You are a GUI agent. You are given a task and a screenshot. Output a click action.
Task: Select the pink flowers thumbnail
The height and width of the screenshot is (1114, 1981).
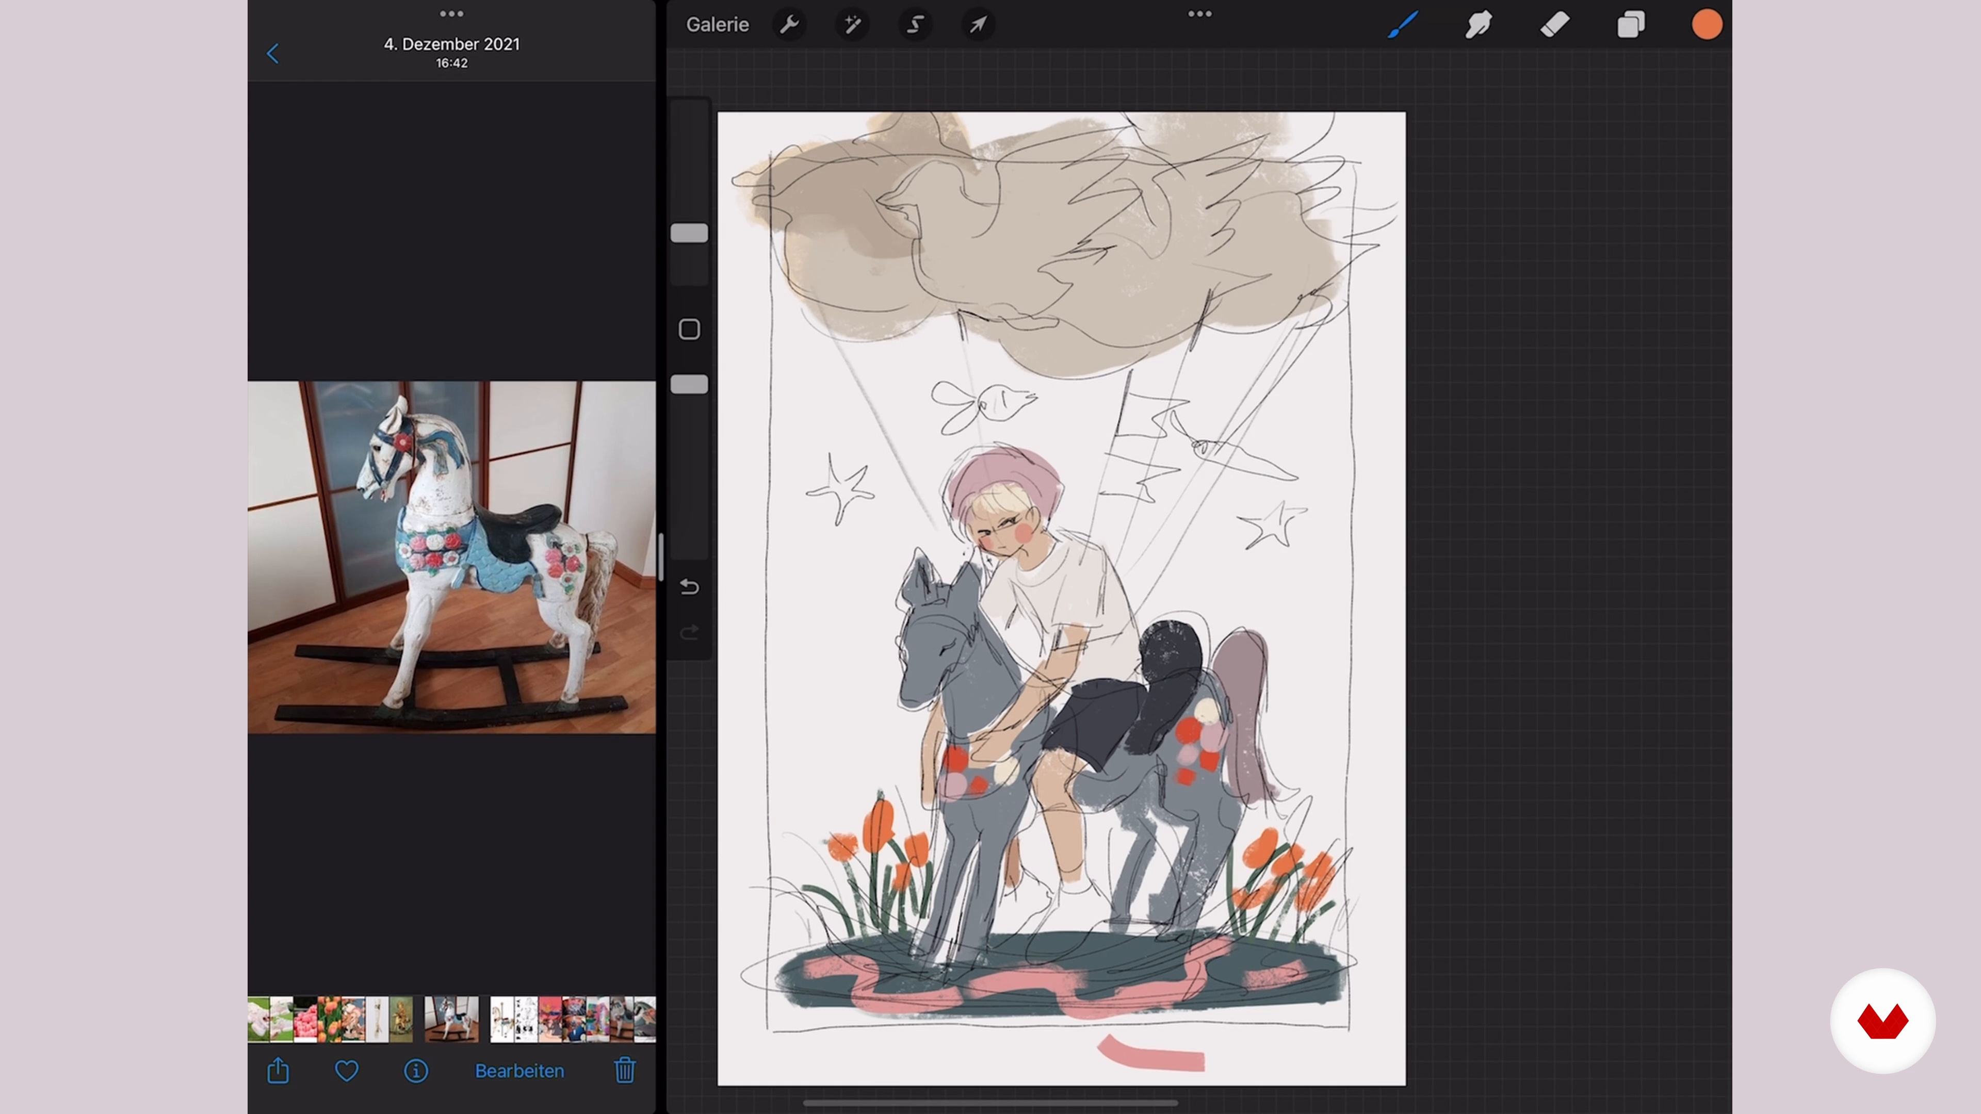point(305,1019)
